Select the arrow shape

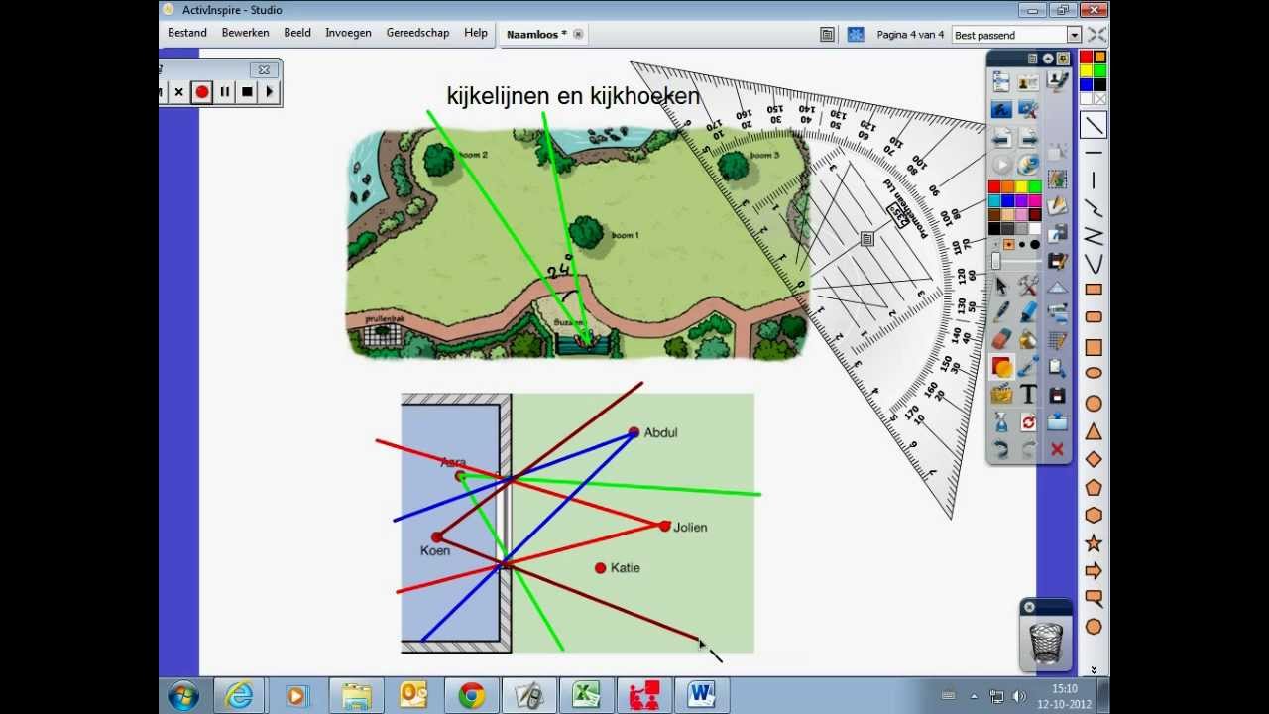pyautogui.click(x=1094, y=570)
